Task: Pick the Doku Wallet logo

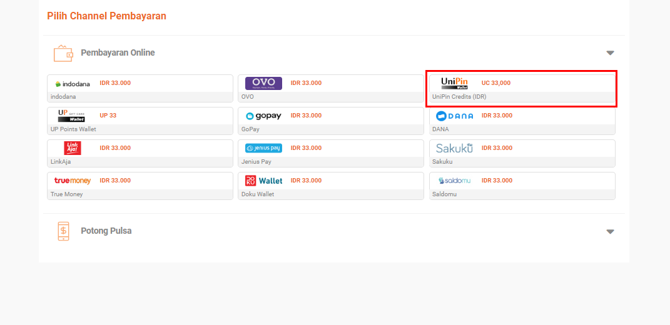Action: (x=263, y=181)
